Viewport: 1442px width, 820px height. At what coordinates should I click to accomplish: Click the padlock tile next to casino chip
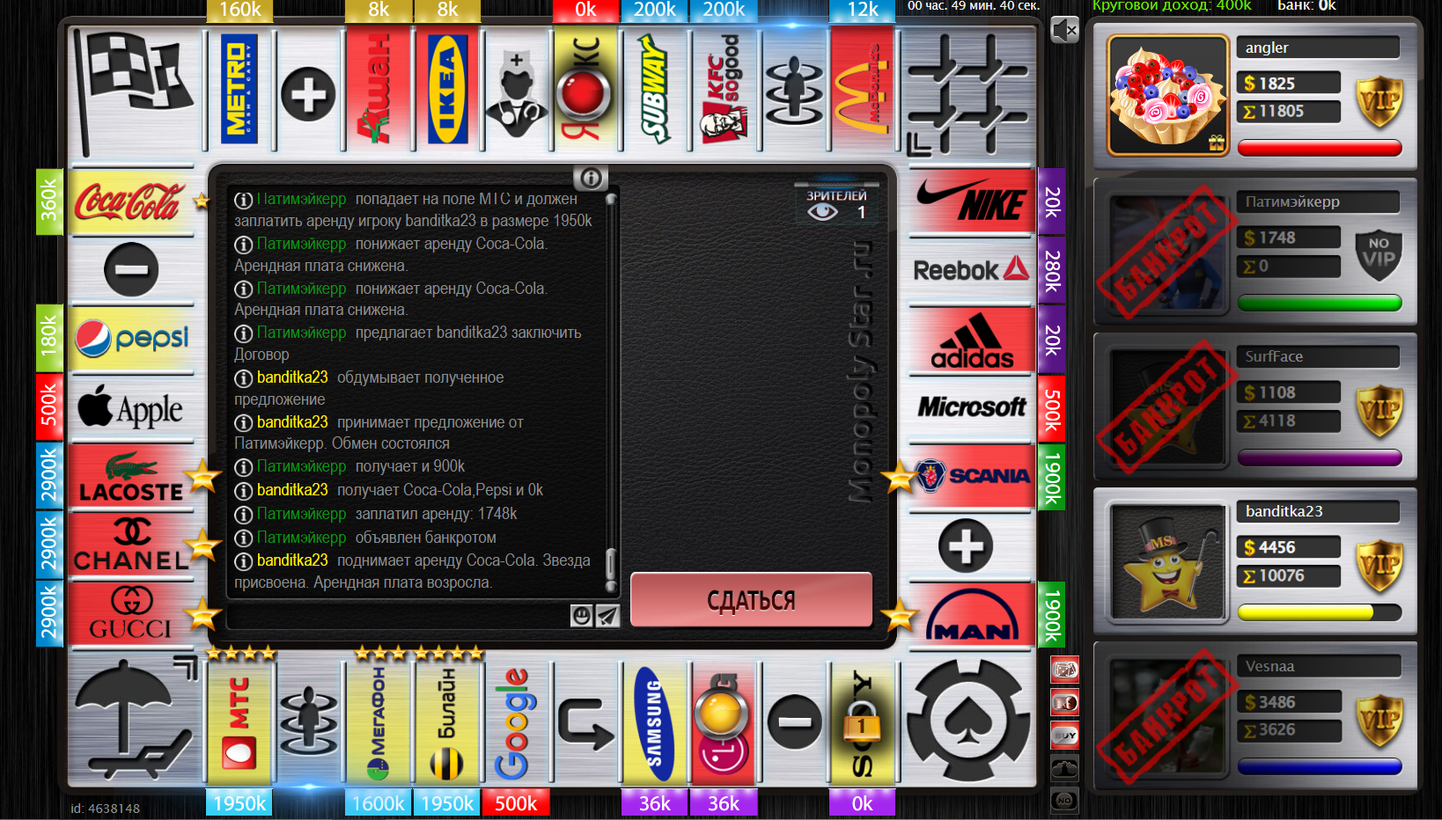point(863,723)
